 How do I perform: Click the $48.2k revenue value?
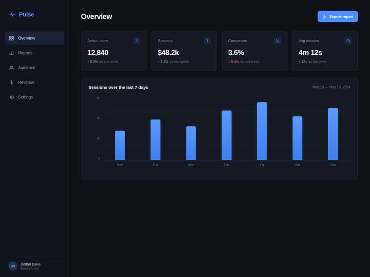[168, 52]
